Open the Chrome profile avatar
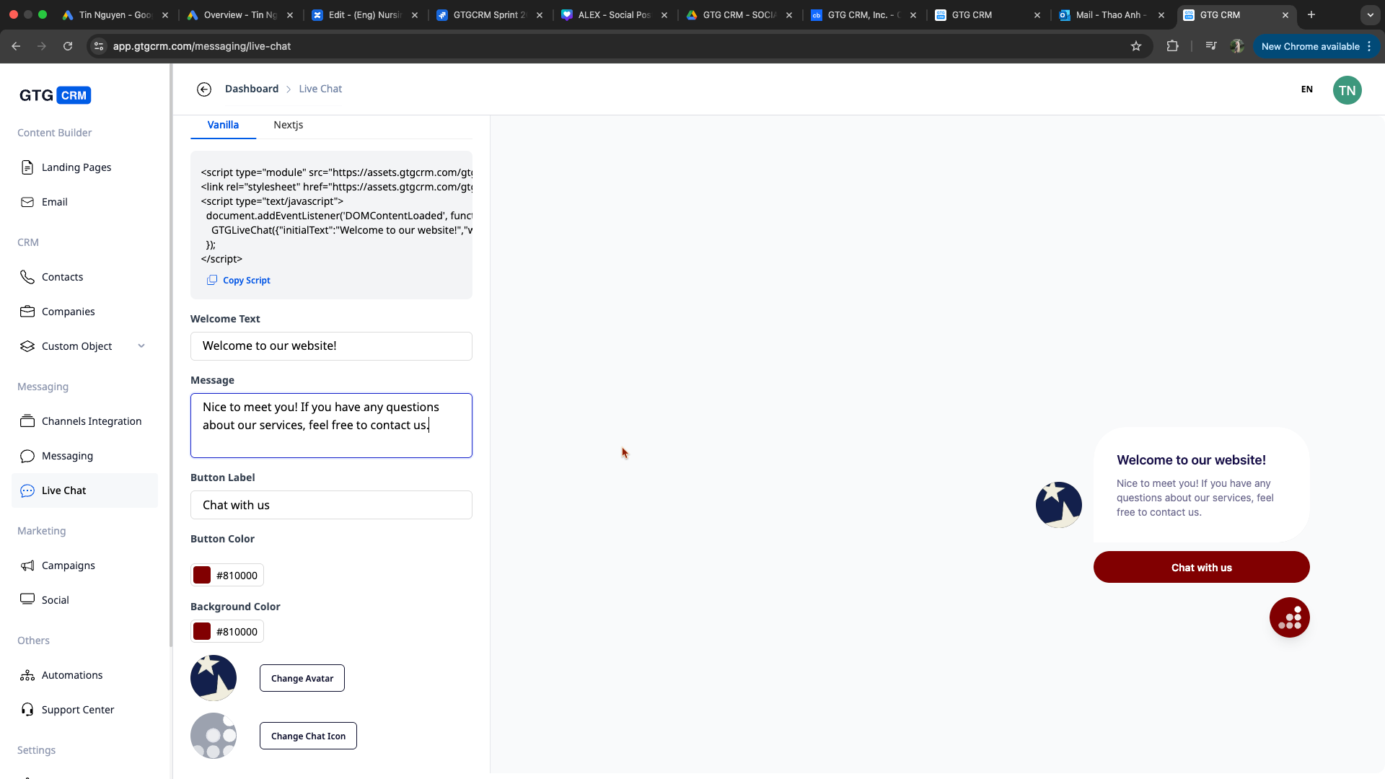The width and height of the screenshot is (1385, 779). pos(1237,46)
